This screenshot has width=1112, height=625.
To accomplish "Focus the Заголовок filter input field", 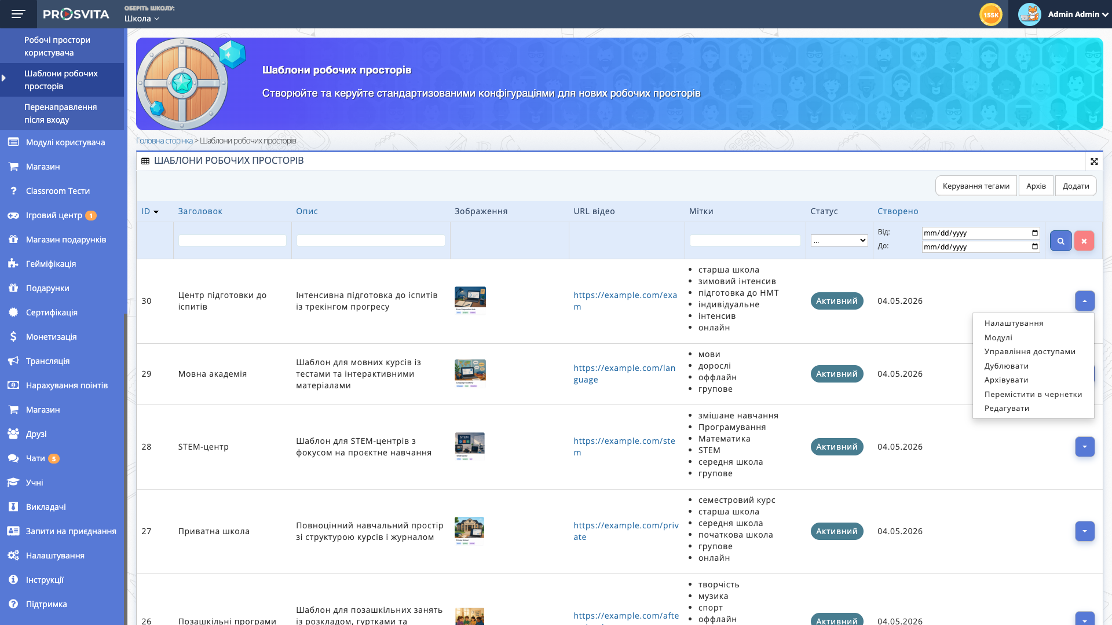I will pos(232,241).
